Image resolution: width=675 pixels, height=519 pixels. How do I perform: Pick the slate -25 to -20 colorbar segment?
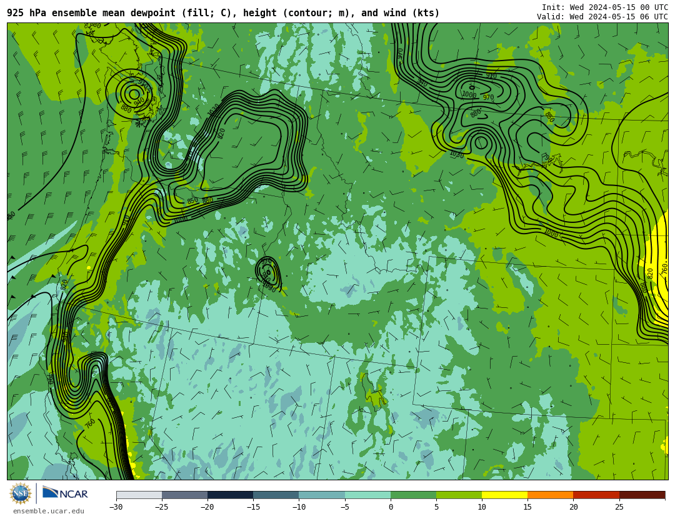click(184, 495)
